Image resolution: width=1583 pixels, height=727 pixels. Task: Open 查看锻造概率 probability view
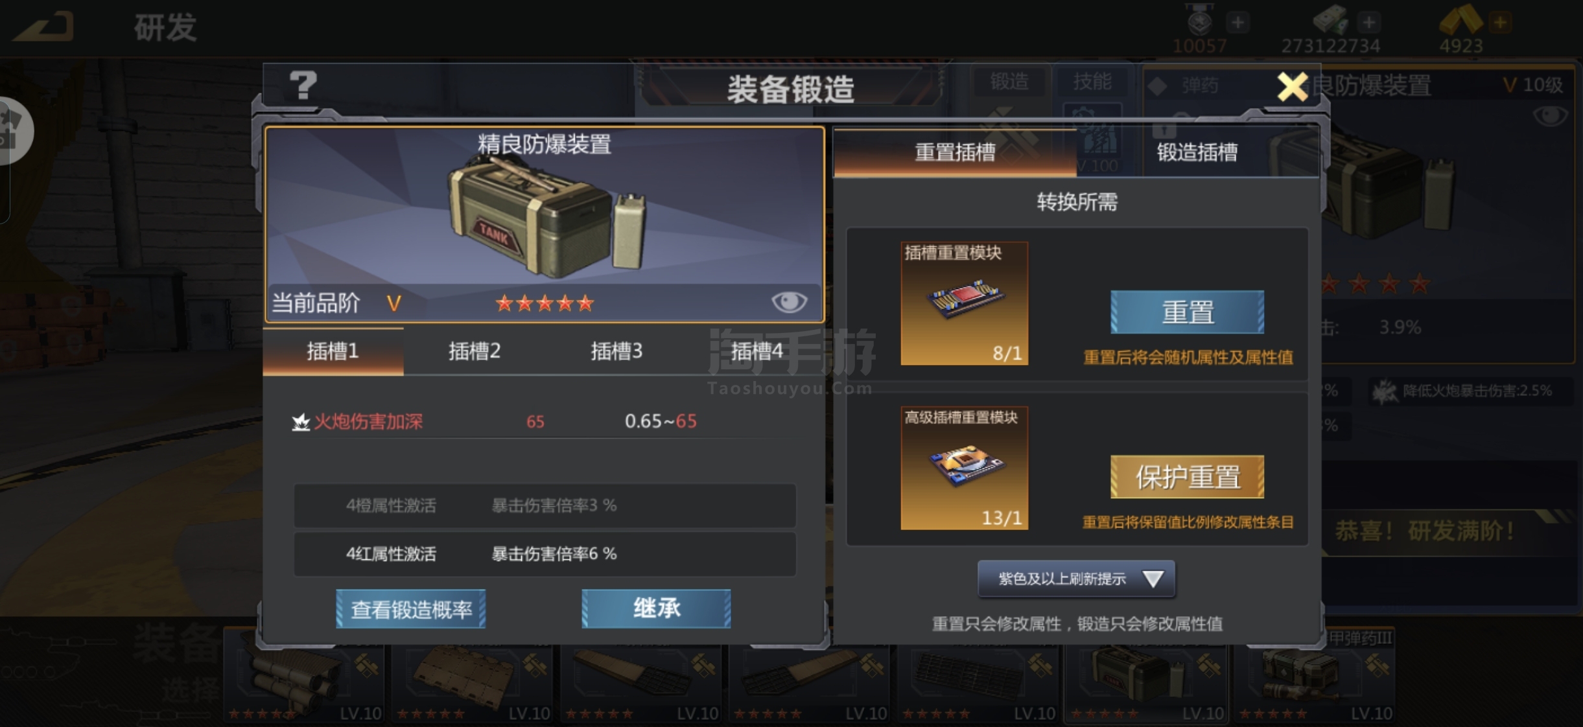click(411, 609)
